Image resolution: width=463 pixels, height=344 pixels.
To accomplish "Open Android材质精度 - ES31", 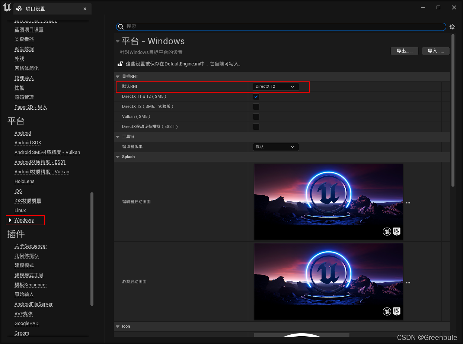I will pos(40,162).
